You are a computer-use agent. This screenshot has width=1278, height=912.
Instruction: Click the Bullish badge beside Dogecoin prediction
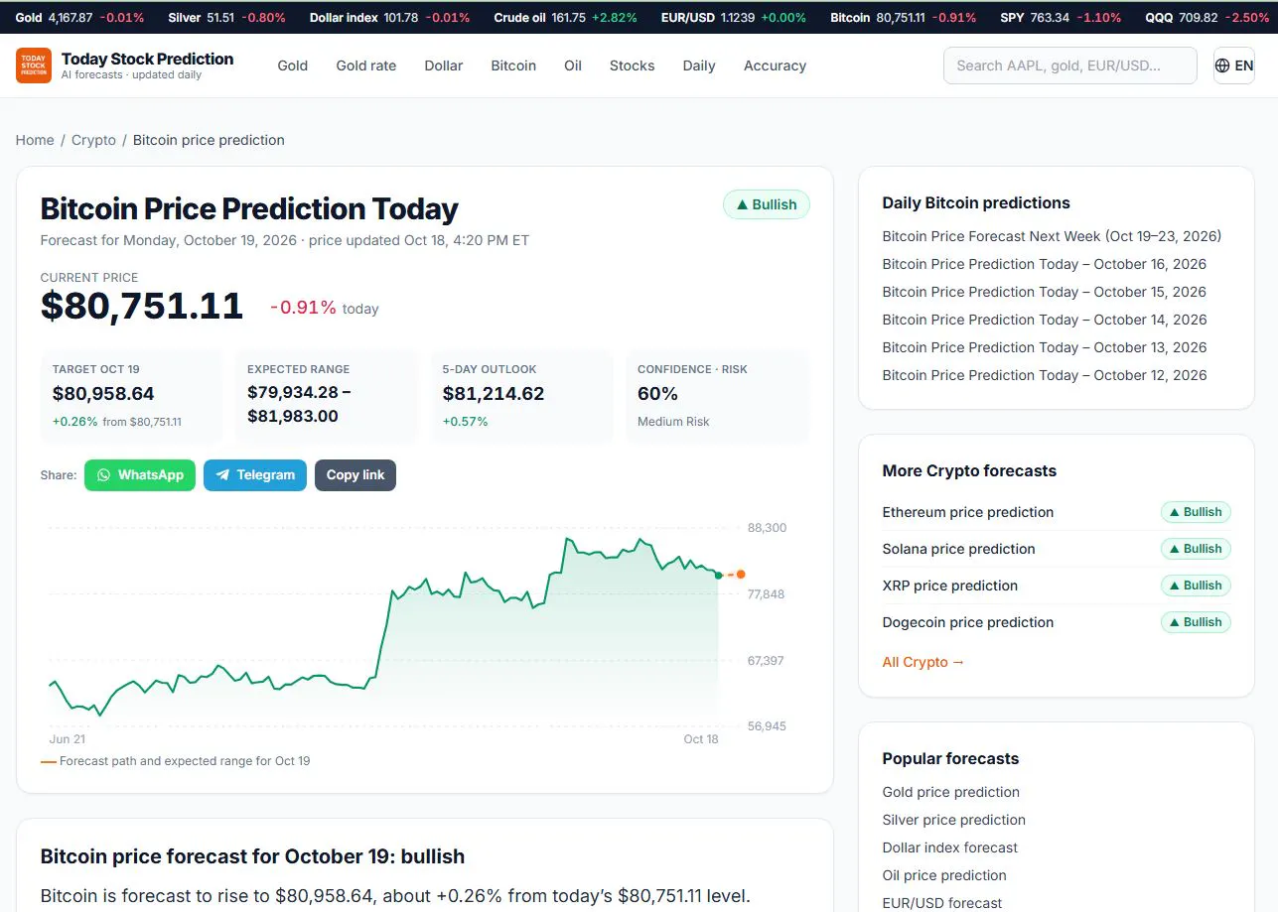[1196, 622]
